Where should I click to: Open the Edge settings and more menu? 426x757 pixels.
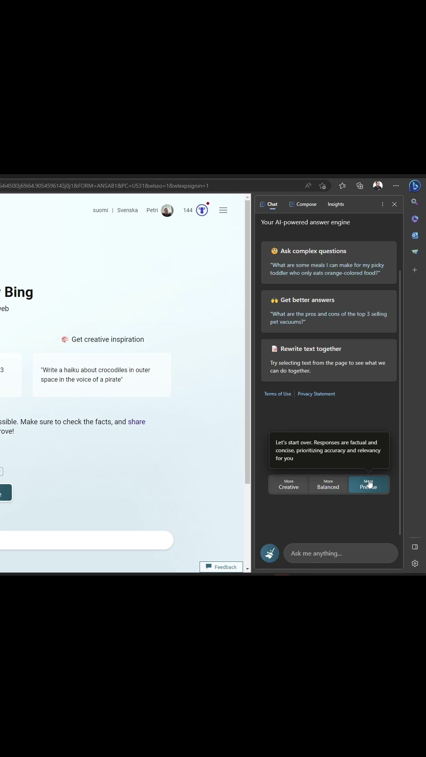[x=396, y=186]
